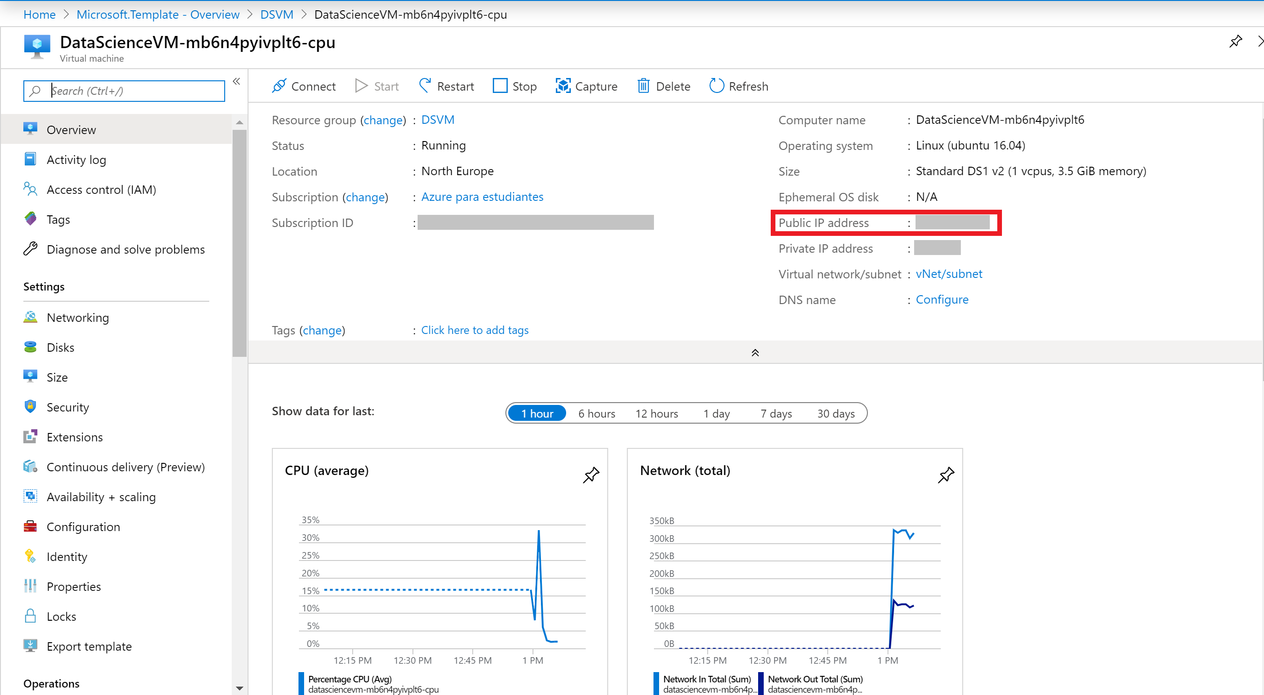Select the 1 day time range

(717, 413)
